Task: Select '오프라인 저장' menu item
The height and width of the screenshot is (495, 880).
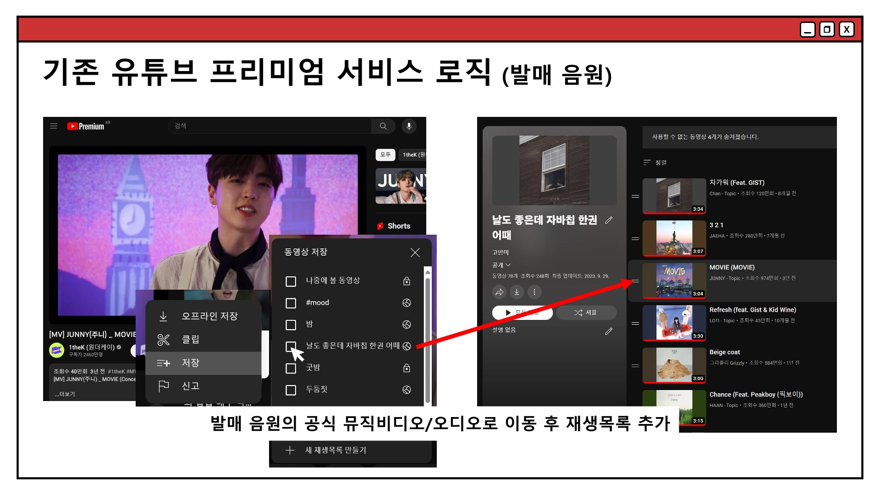Action: pos(203,316)
